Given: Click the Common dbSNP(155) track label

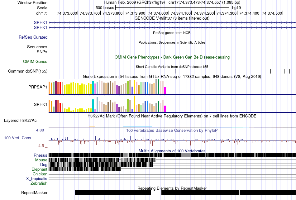Looking at the screenshot, I should [27, 71].
